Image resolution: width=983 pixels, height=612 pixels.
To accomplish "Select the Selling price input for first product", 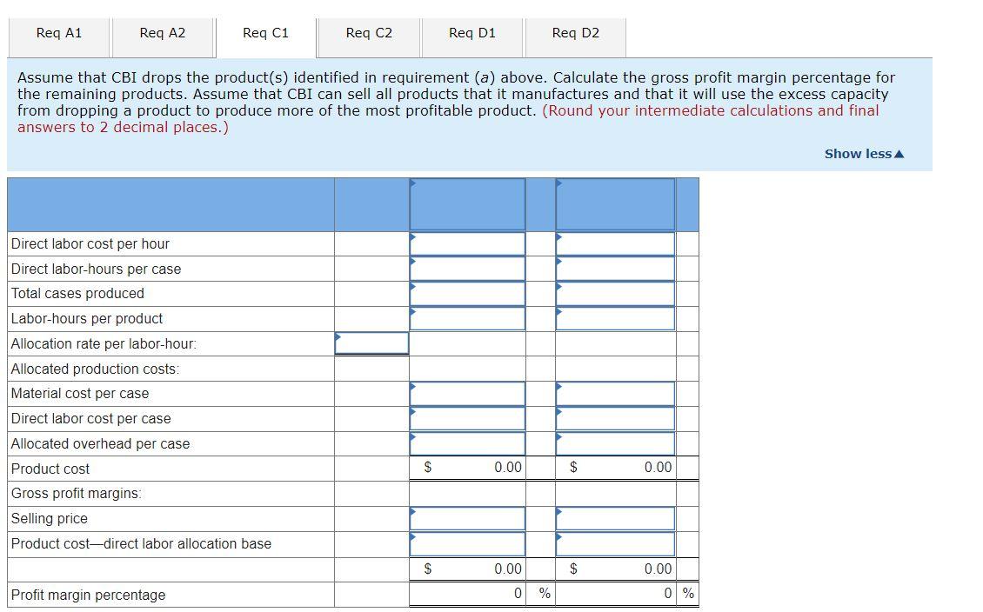I will (467, 518).
